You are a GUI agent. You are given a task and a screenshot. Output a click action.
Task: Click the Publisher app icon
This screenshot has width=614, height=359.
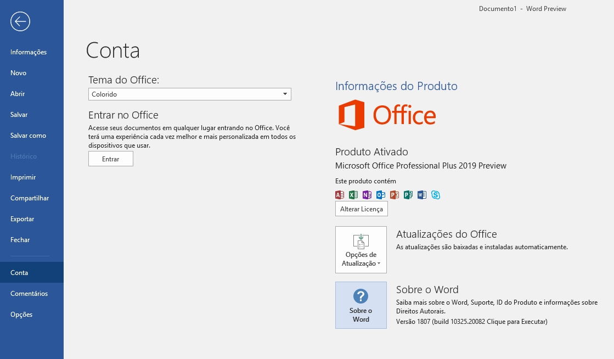tap(408, 195)
